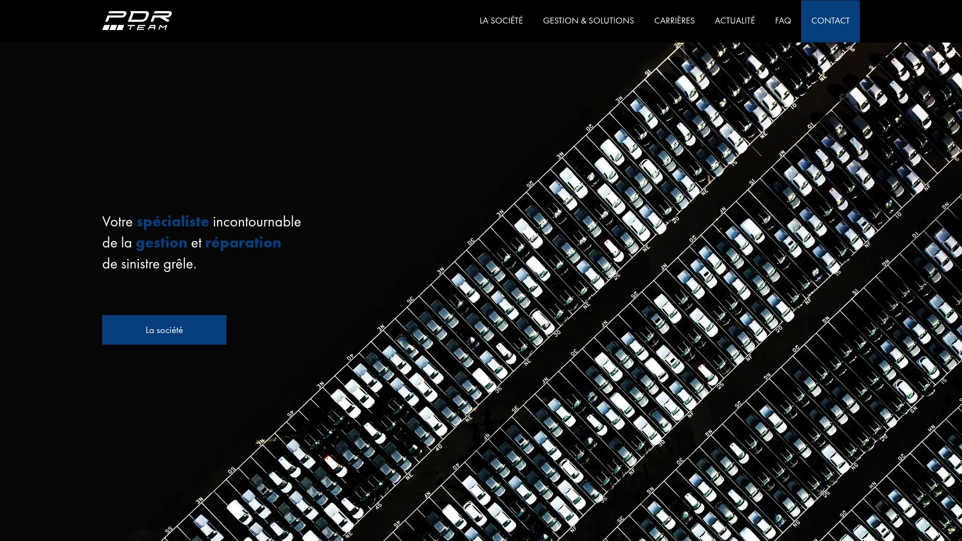Click the text 'de sinistre grêle.'

coord(149,264)
